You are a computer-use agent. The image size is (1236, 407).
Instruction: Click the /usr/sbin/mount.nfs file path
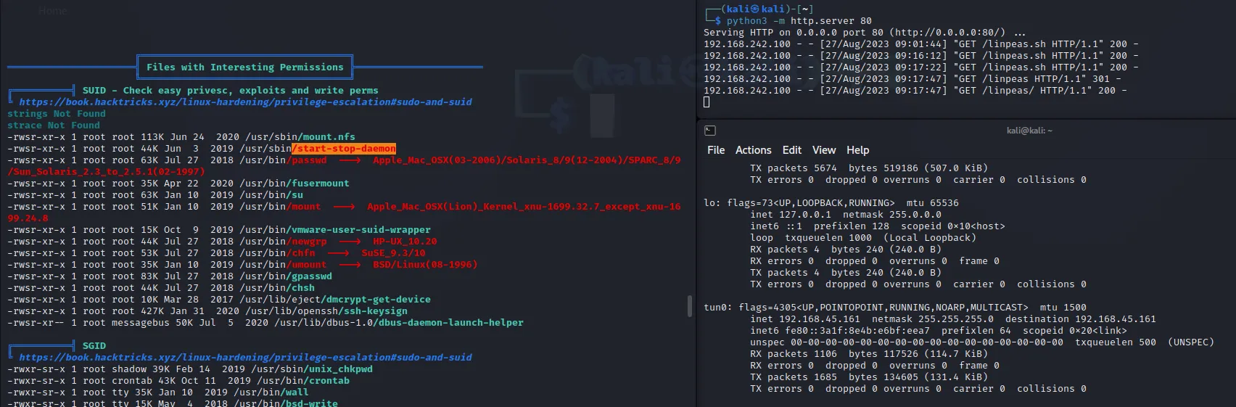click(300, 137)
